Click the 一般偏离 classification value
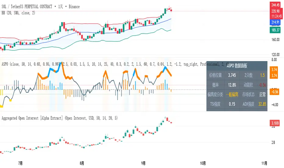 232,94
